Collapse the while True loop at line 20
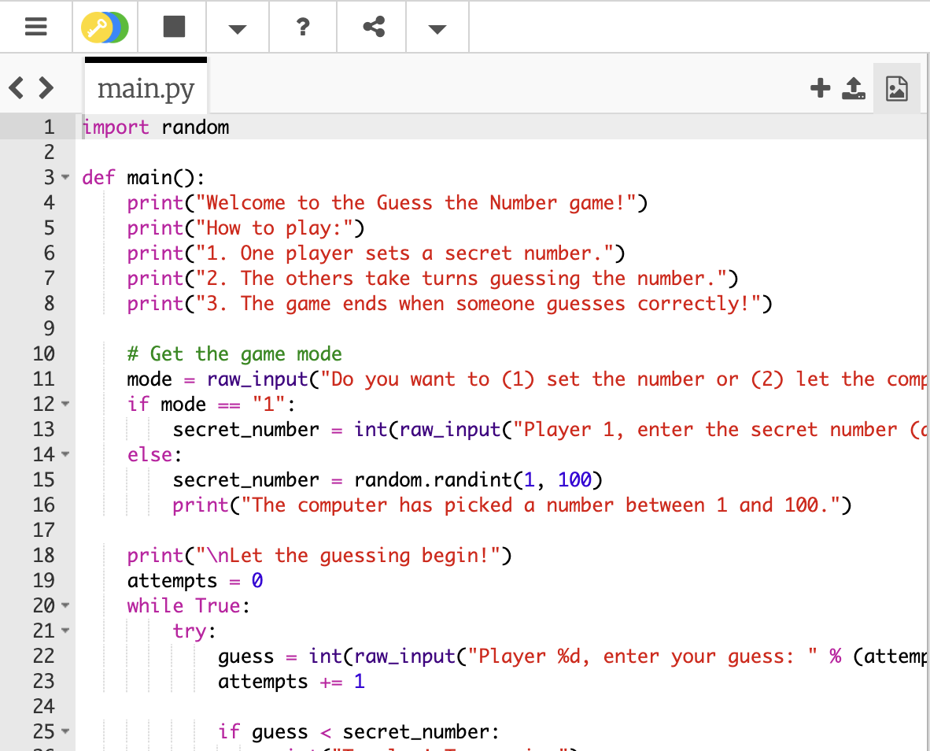 pyautogui.click(x=65, y=606)
